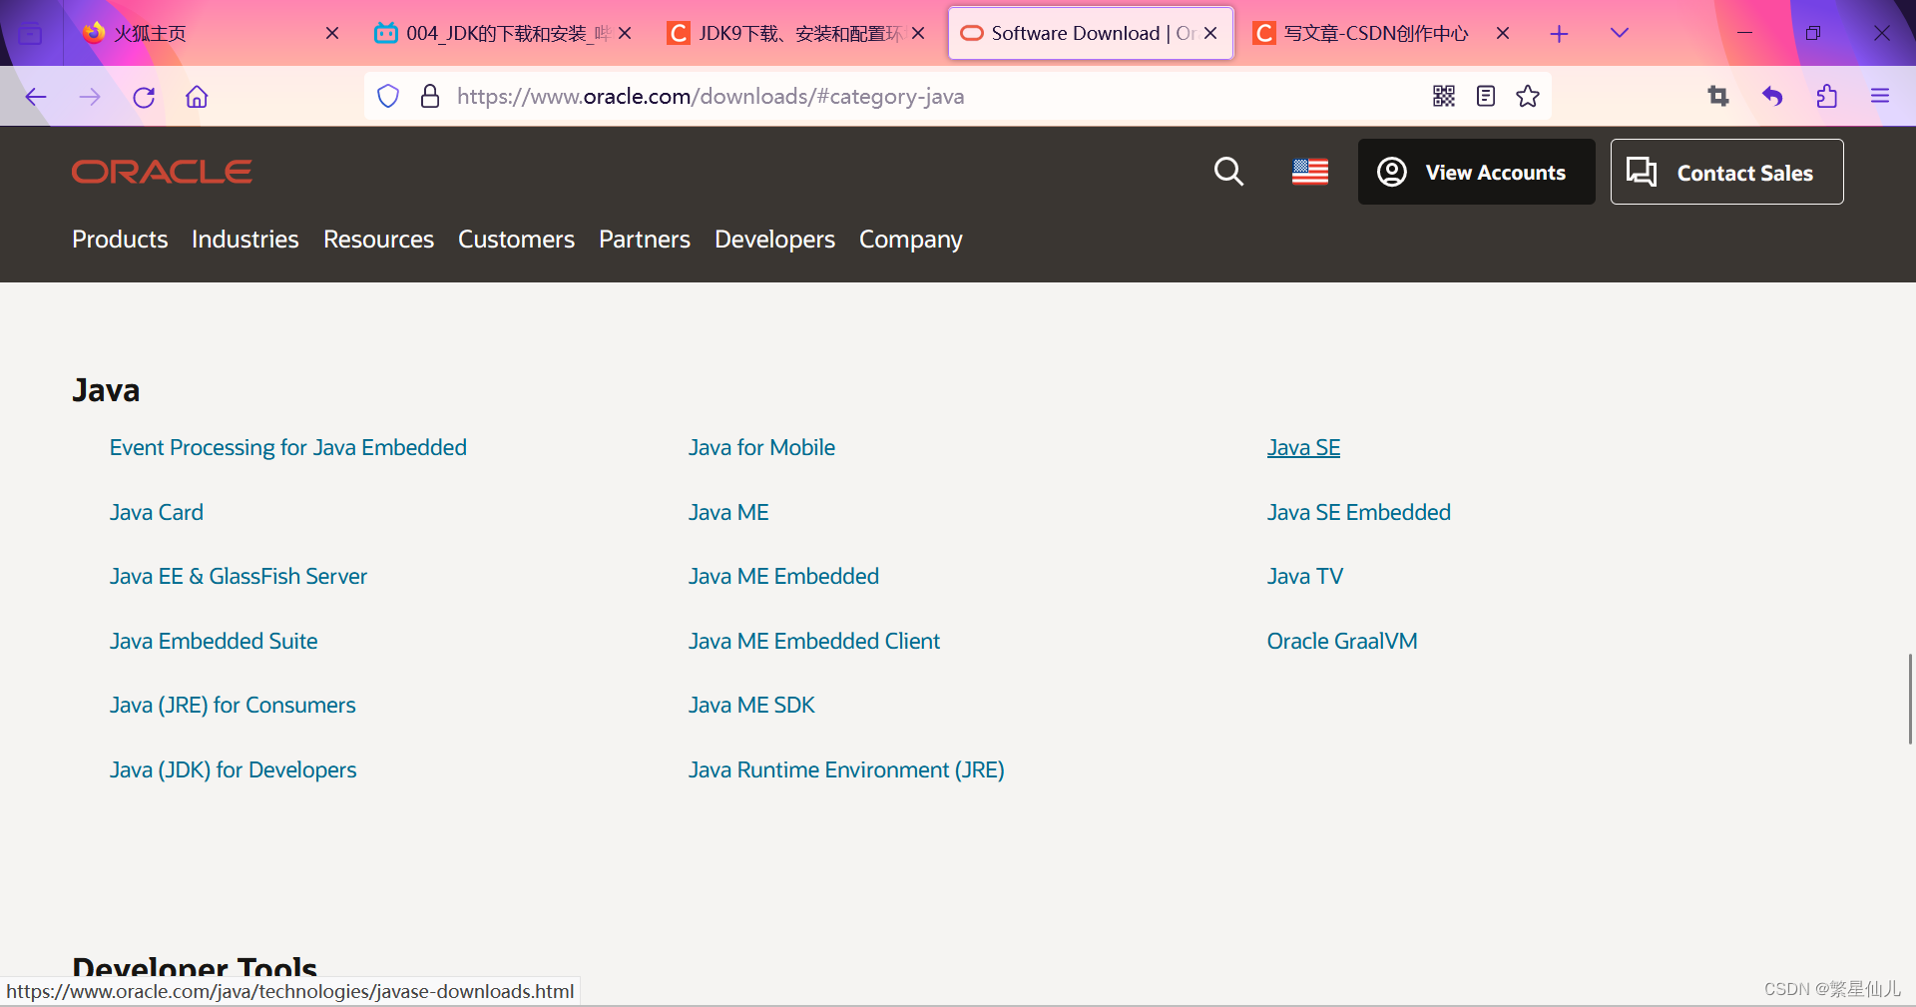
Task: Close the 004_JDK的下载和安装 tab
Action: pos(625,33)
